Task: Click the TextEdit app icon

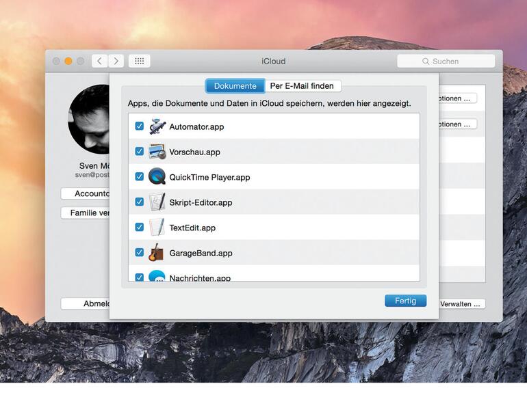Action: pyautogui.click(x=157, y=227)
